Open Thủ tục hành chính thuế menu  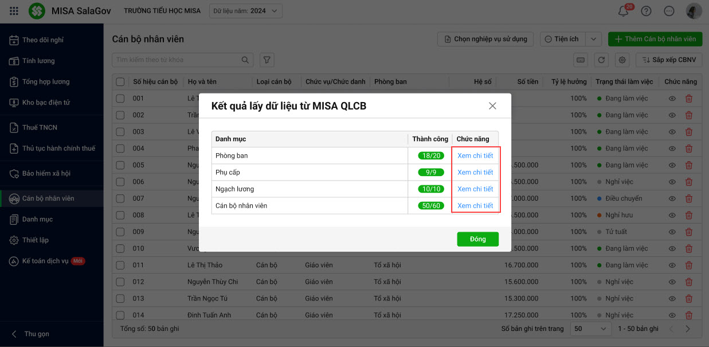point(52,149)
